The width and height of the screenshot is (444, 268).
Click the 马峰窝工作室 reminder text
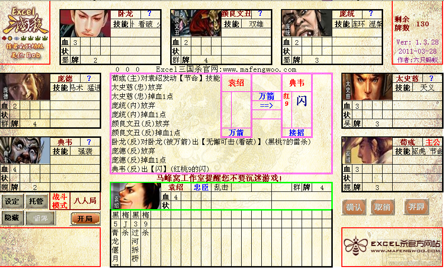coord(219,178)
